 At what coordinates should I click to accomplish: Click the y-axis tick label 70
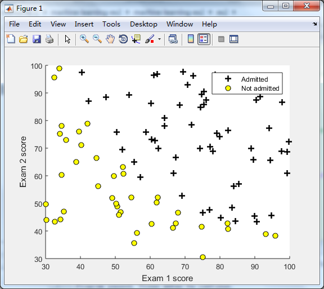(38, 149)
